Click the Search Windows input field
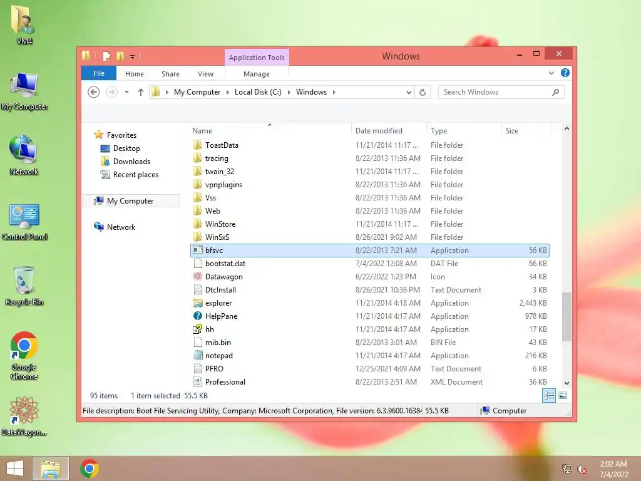 [x=496, y=92]
